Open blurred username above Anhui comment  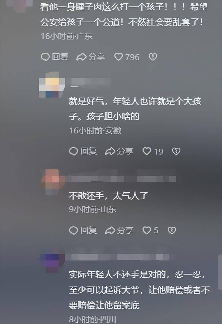pos(90,82)
